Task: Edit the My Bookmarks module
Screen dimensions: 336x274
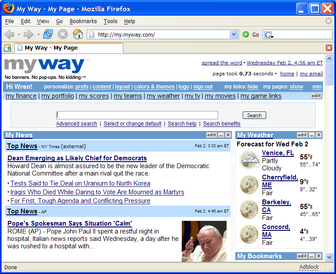Action: click(x=302, y=256)
